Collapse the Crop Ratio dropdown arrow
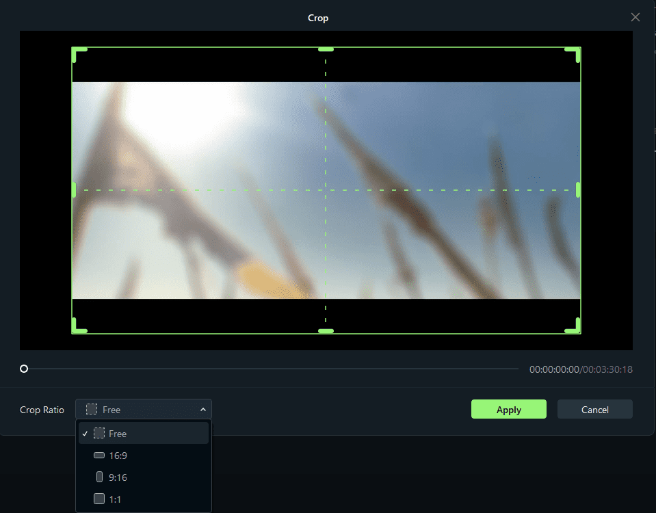 [203, 410]
